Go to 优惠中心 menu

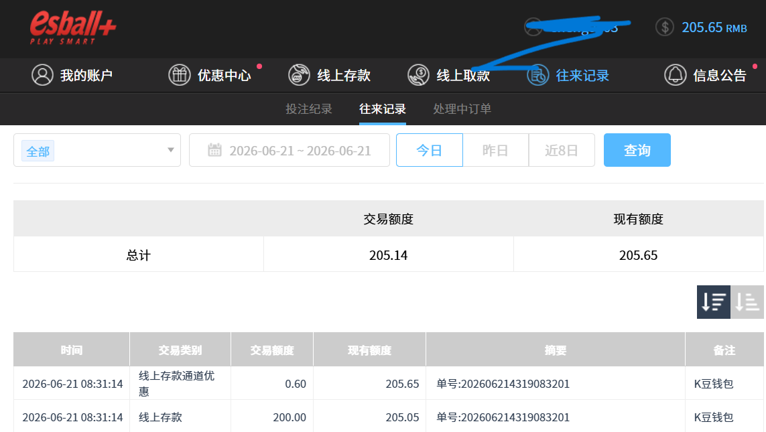coord(225,76)
